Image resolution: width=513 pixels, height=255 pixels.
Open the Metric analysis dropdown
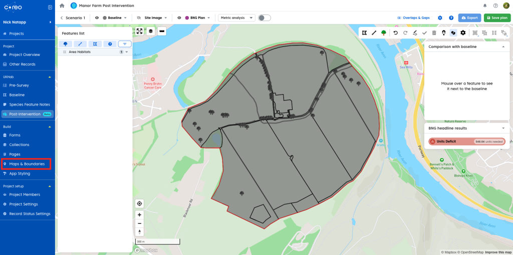(237, 17)
